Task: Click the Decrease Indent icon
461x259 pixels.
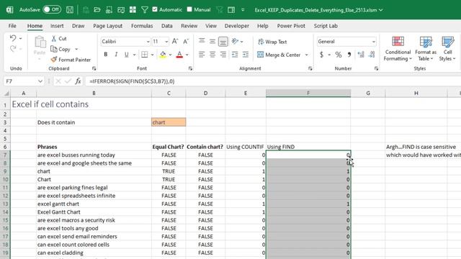Action: click(235, 55)
